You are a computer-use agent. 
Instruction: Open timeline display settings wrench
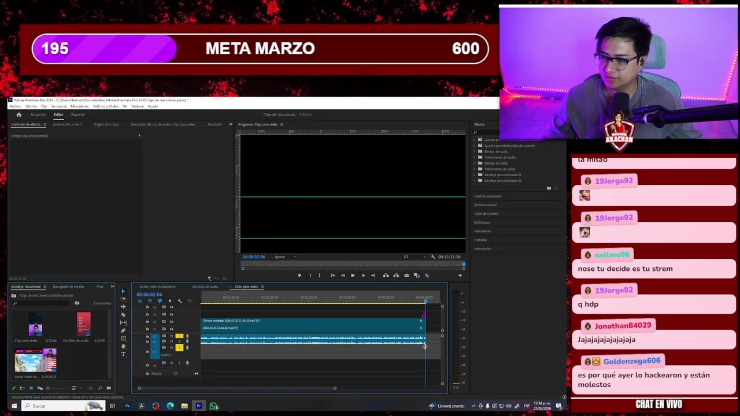pos(179,301)
